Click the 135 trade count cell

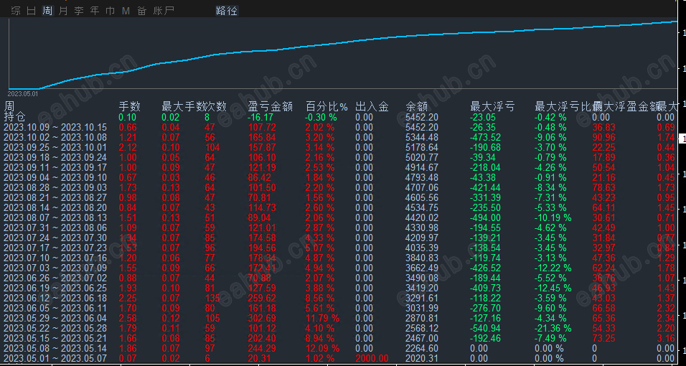[212, 298]
